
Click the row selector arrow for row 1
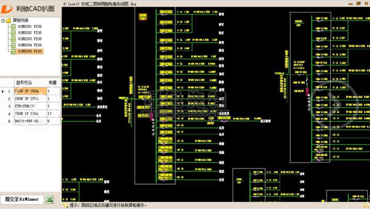tap(3, 91)
